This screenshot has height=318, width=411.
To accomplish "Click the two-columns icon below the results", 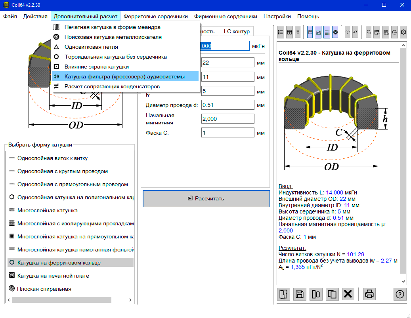I will pyautogui.click(x=316, y=294).
